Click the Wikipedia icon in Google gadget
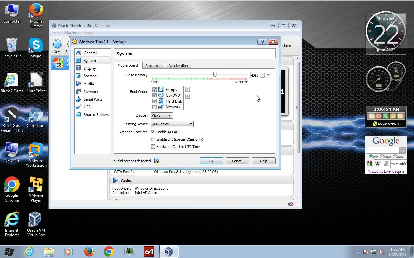Image resolution: width=414 pixels, height=258 pixels. (378, 164)
